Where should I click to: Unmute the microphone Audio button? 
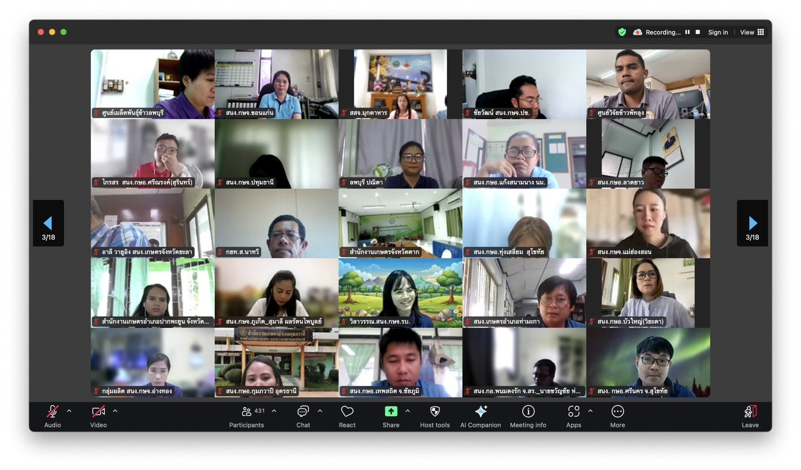coord(52,412)
